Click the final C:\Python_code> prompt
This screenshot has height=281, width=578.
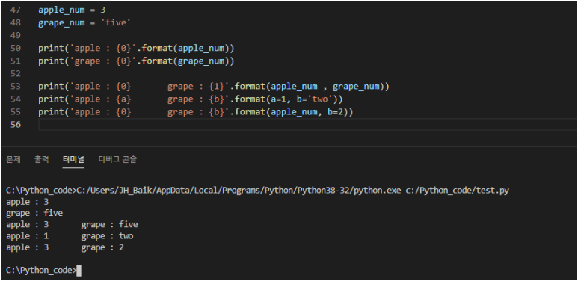point(41,271)
